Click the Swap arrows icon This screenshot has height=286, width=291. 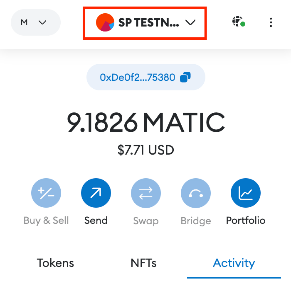point(146,193)
